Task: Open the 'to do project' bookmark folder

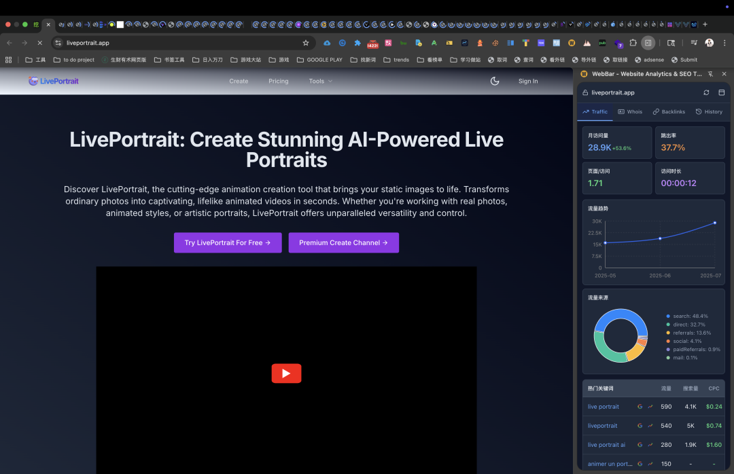Action: (74, 60)
